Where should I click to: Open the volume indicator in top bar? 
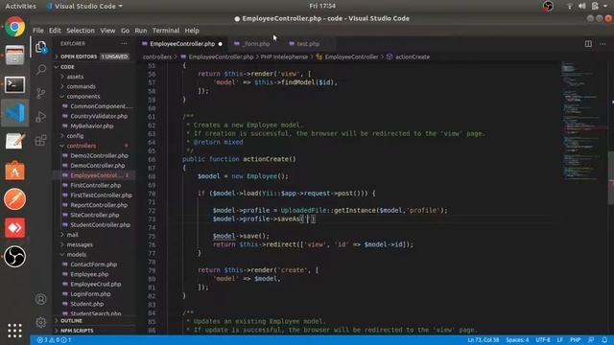tap(582, 6)
